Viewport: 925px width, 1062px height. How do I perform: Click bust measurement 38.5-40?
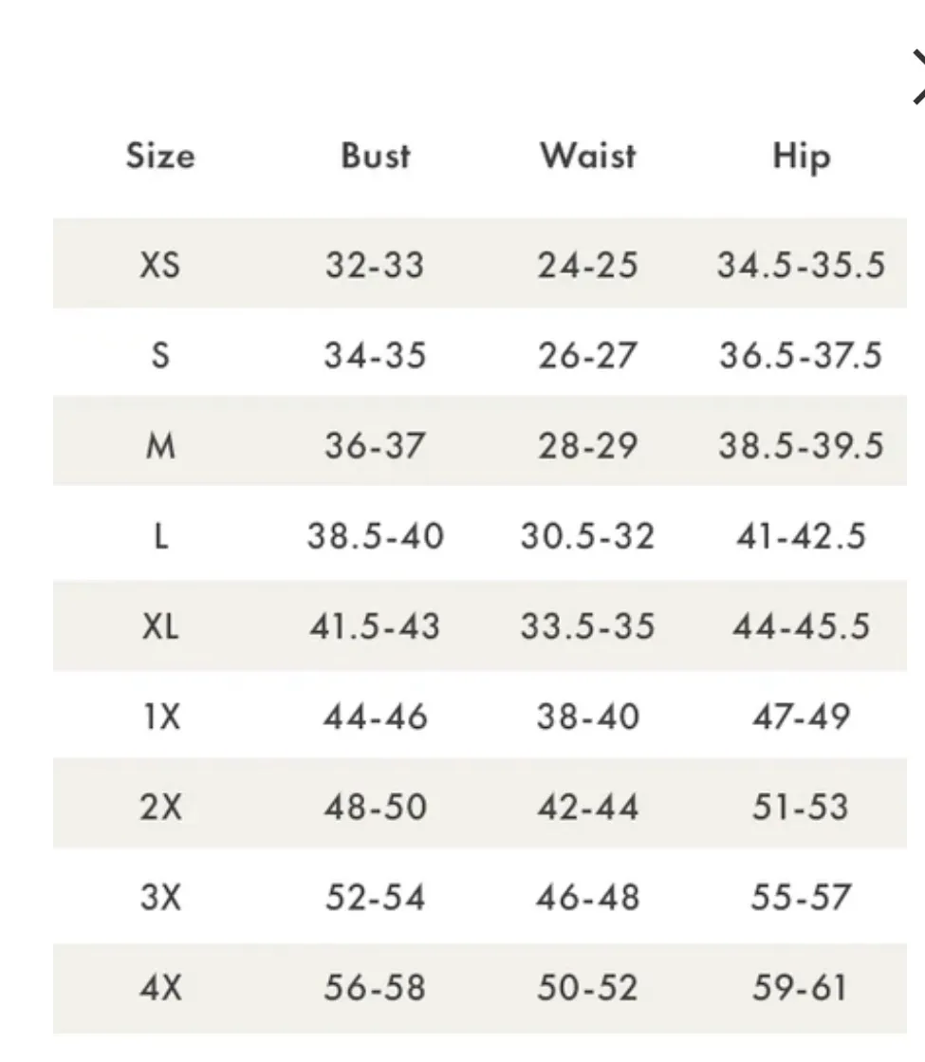click(x=376, y=536)
